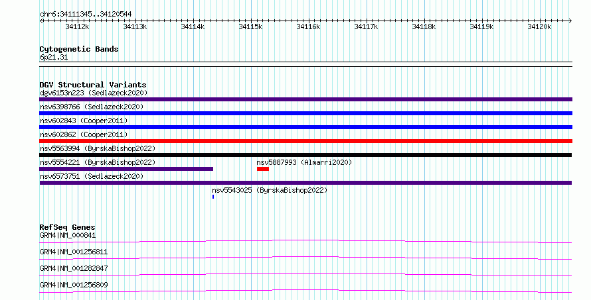Click the 34113k ruler position
Screen dimensions: 591x300
point(135,26)
